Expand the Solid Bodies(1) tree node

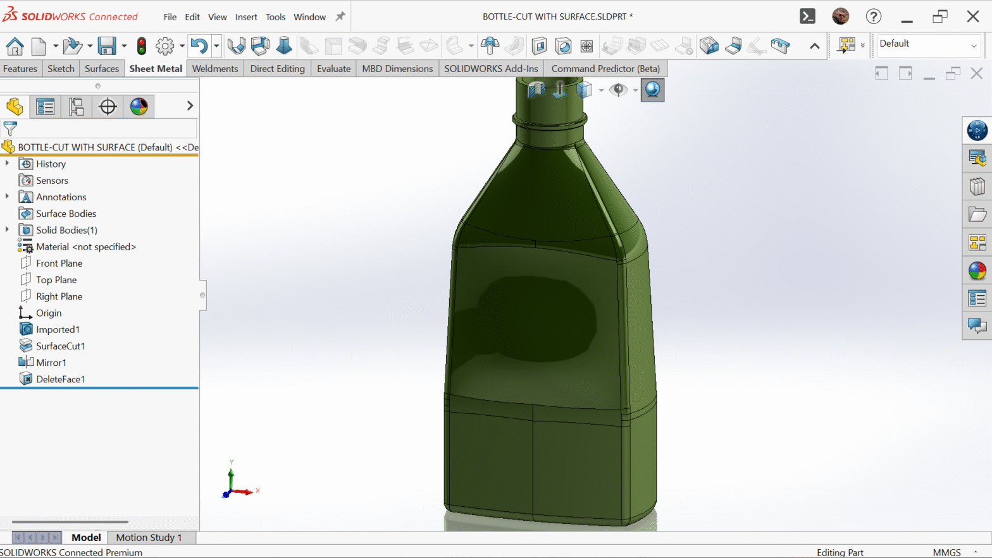tap(7, 229)
